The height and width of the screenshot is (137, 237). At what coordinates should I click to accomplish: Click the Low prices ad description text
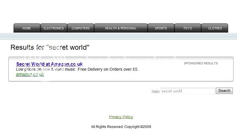(77, 69)
